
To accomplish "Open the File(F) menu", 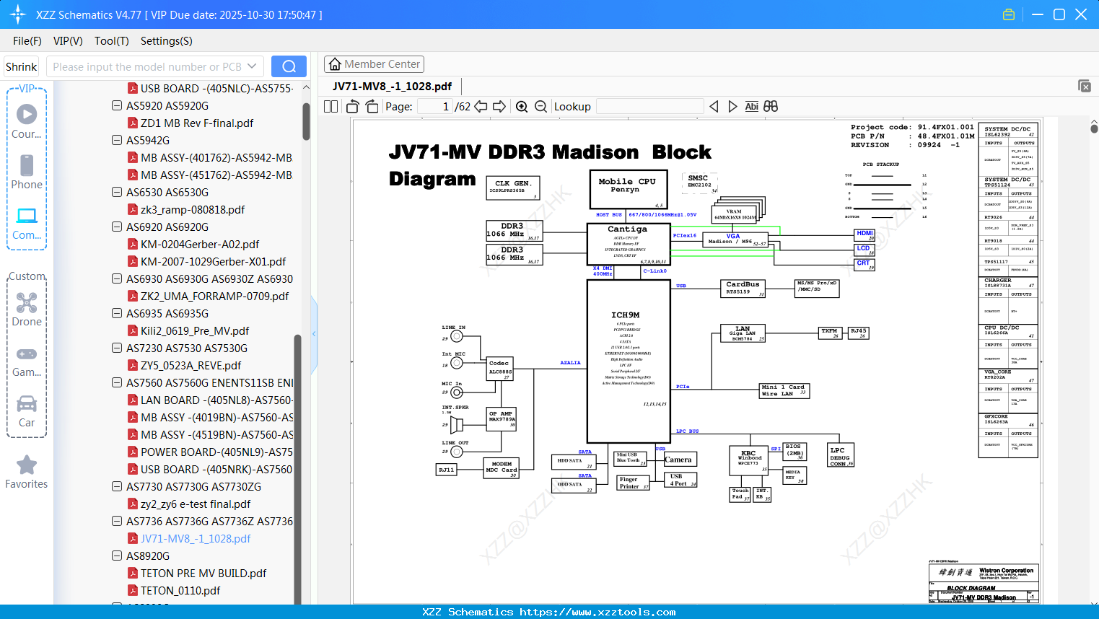I will point(27,41).
